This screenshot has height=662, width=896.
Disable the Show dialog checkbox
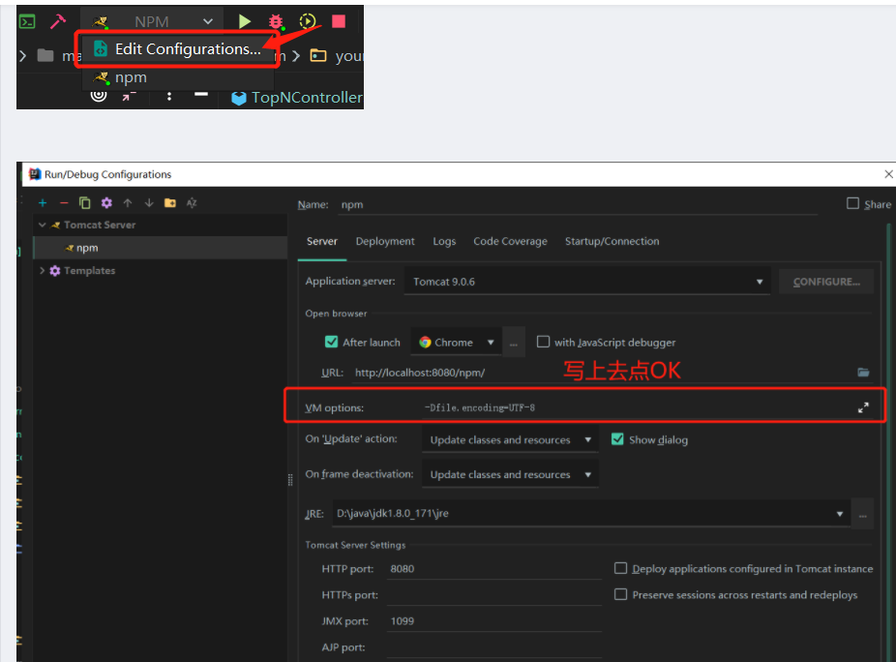pos(618,439)
